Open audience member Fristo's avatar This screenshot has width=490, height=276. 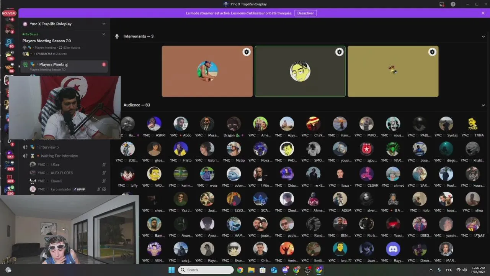[x=181, y=149]
